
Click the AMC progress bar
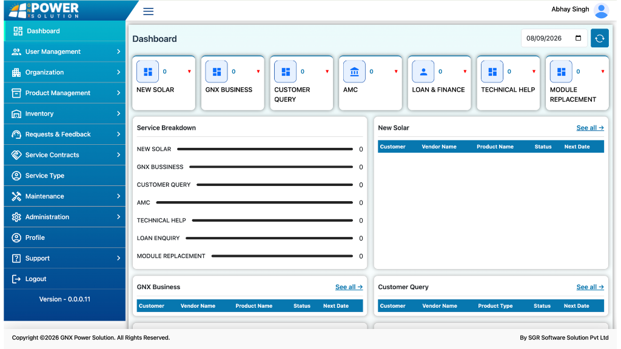pos(254,202)
